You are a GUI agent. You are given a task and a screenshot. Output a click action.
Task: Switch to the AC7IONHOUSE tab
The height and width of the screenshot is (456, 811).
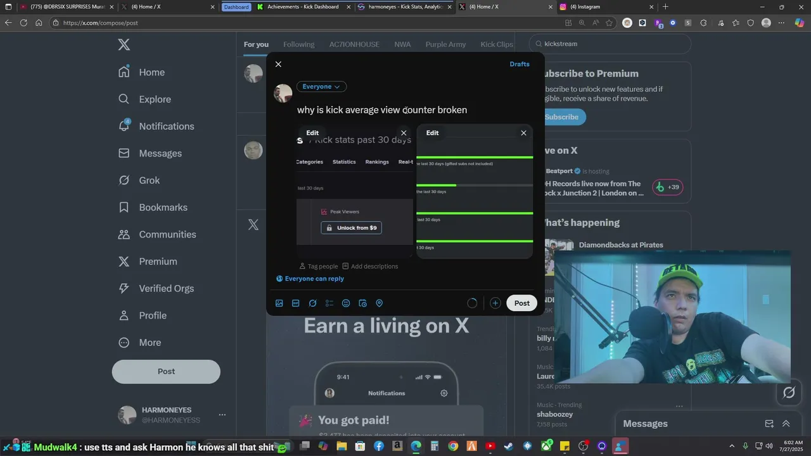tap(354, 44)
